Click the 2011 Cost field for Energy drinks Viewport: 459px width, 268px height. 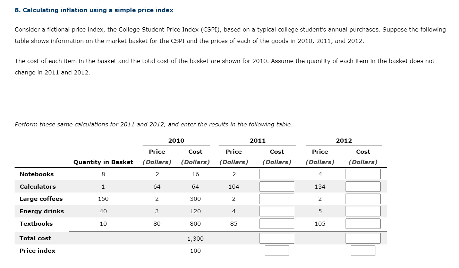277,211
